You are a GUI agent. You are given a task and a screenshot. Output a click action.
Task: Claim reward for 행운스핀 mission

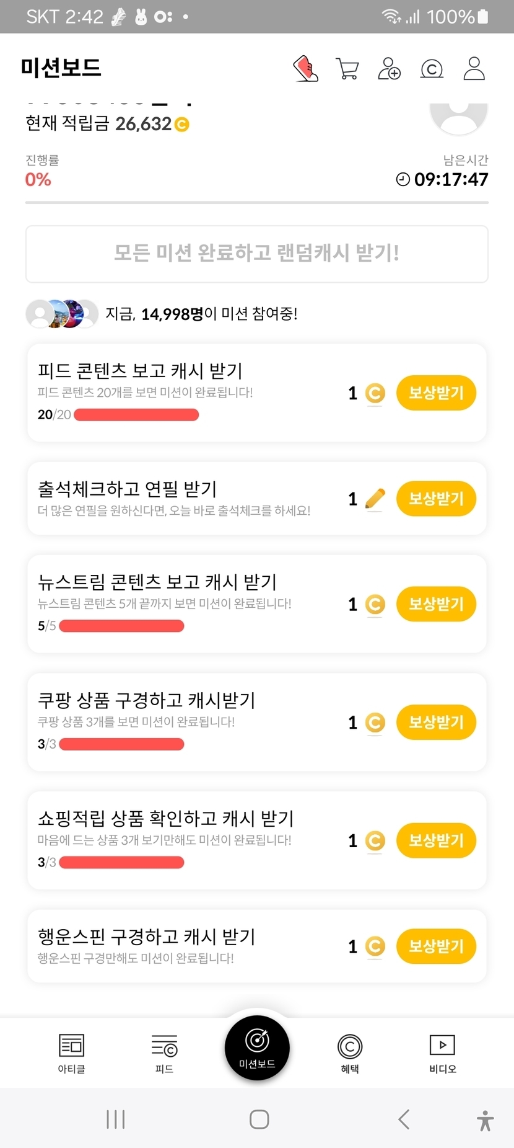pyautogui.click(x=436, y=946)
